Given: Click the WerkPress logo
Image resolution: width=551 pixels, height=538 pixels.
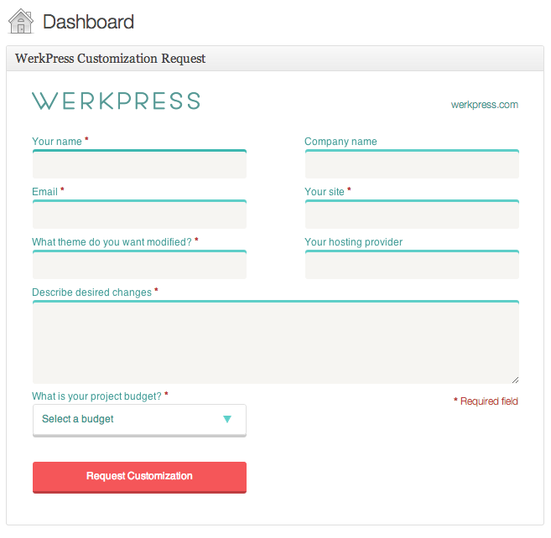Looking at the screenshot, I should point(117,101).
